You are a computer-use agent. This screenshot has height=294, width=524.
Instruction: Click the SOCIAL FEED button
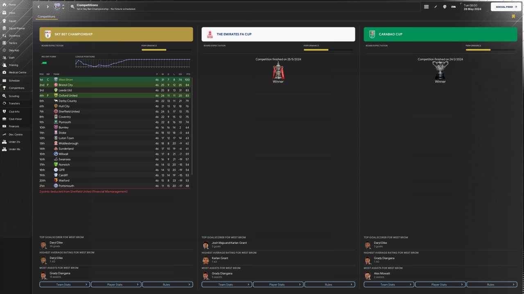pos(506,7)
